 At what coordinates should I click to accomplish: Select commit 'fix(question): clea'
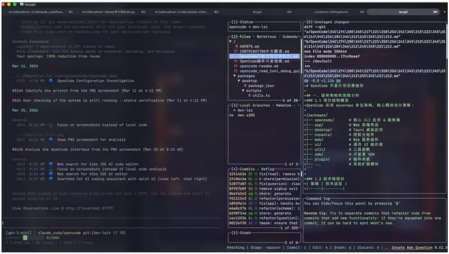click(264, 183)
